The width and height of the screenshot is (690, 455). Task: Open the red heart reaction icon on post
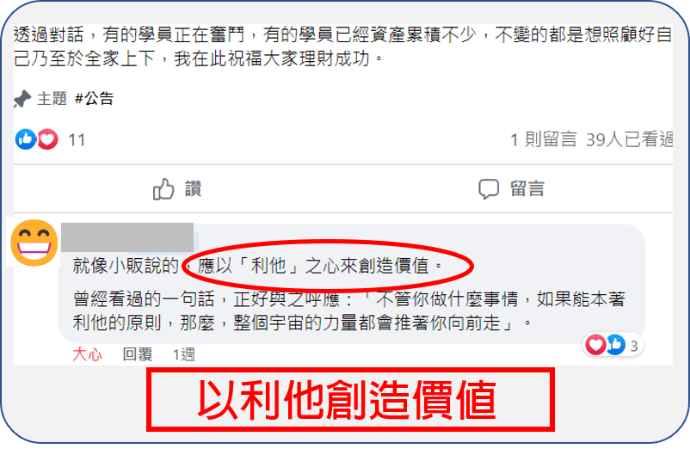(x=47, y=139)
